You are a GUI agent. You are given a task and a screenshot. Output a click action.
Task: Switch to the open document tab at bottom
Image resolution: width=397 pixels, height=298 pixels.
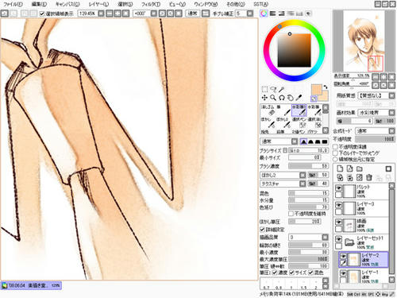click(x=31, y=285)
